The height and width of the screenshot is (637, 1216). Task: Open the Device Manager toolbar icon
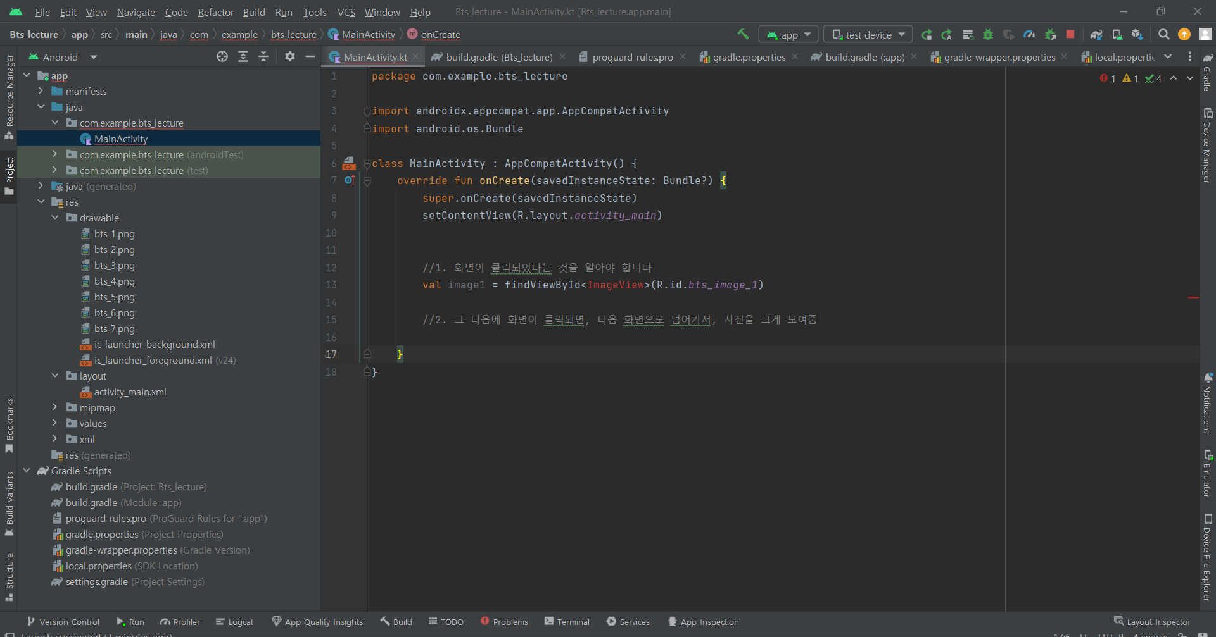point(1117,35)
